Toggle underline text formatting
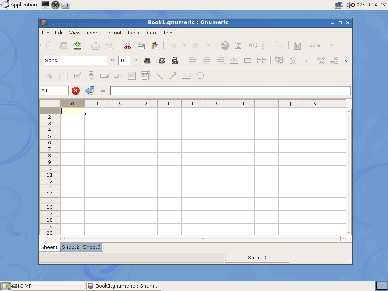Viewport: 388px width, 291px height. tap(175, 61)
